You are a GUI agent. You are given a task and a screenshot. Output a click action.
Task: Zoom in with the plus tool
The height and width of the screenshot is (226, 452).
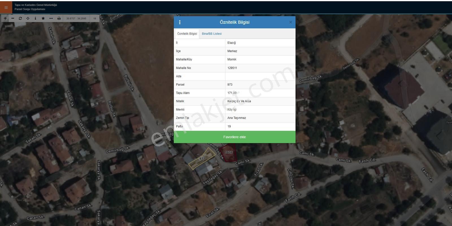click(5, 18)
